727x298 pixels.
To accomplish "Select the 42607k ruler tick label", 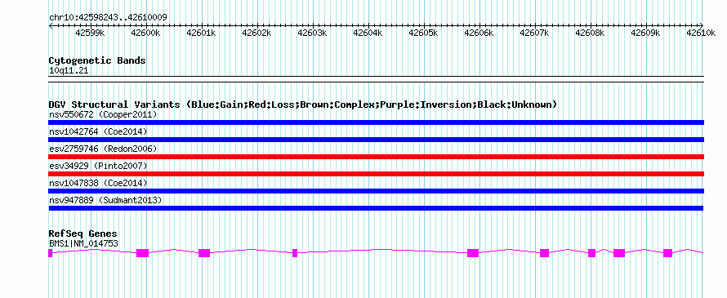I will click(534, 33).
